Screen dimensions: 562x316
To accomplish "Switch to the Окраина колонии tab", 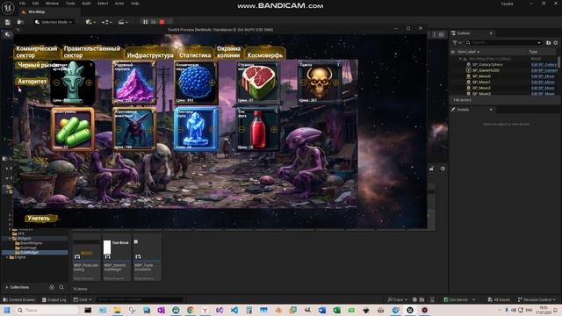I will [228, 52].
